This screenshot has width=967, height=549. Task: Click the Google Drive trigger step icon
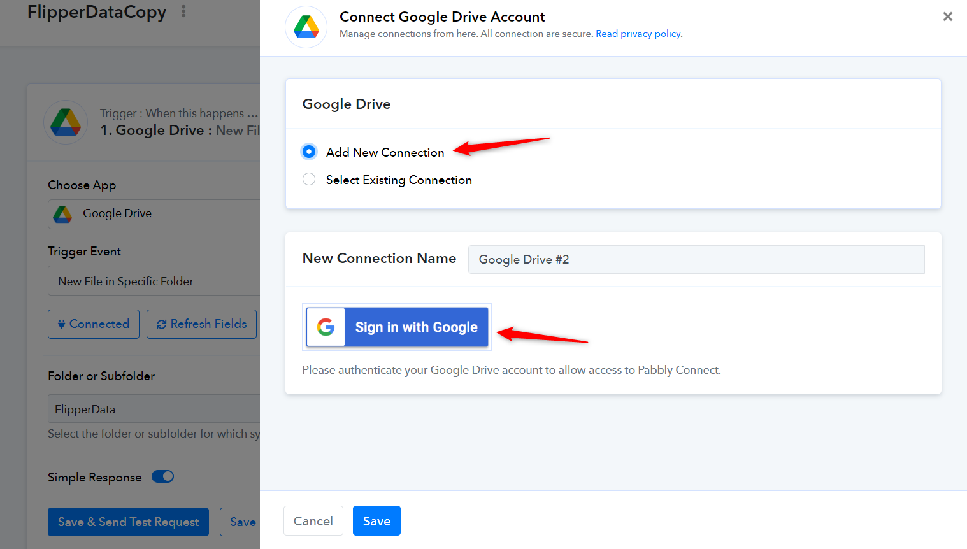66,122
